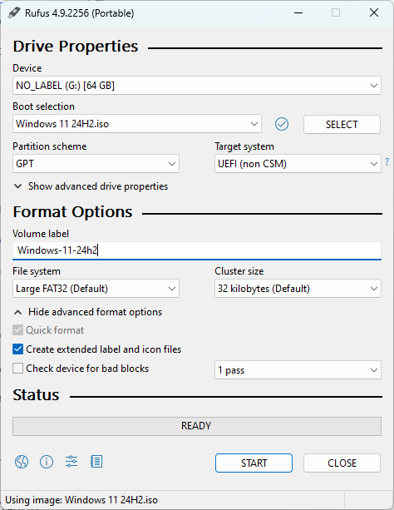Viewport: 394px width, 510px height.
Task: Click the Format Options heading
Action: [x=72, y=212]
